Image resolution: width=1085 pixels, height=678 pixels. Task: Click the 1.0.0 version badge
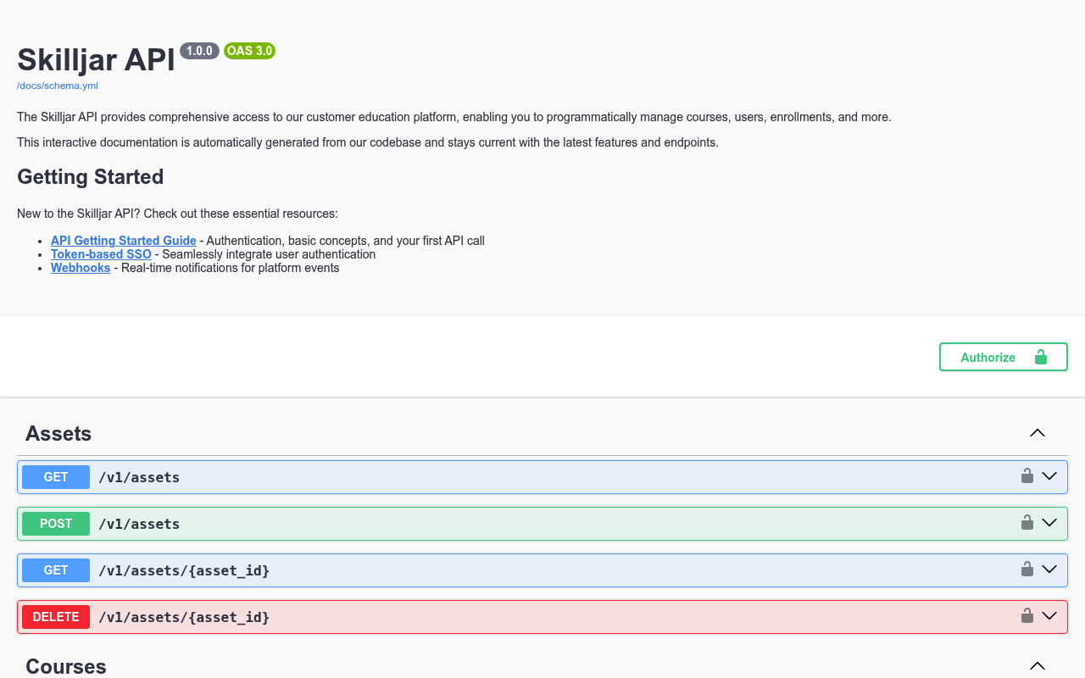click(x=199, y=51)
